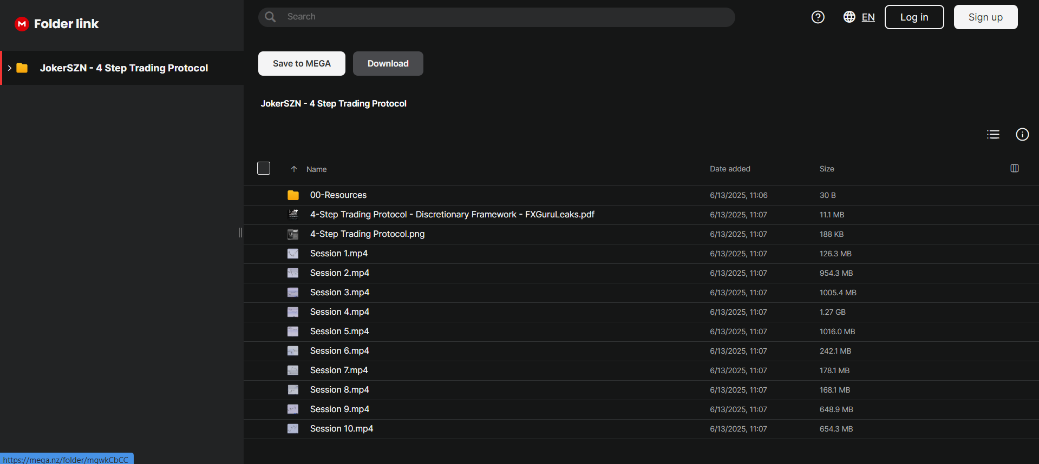The height and width of the screenshot is (464, 1039).
Task: Click Session 3.mp4 video thumbnail
Action: [293, 293]
